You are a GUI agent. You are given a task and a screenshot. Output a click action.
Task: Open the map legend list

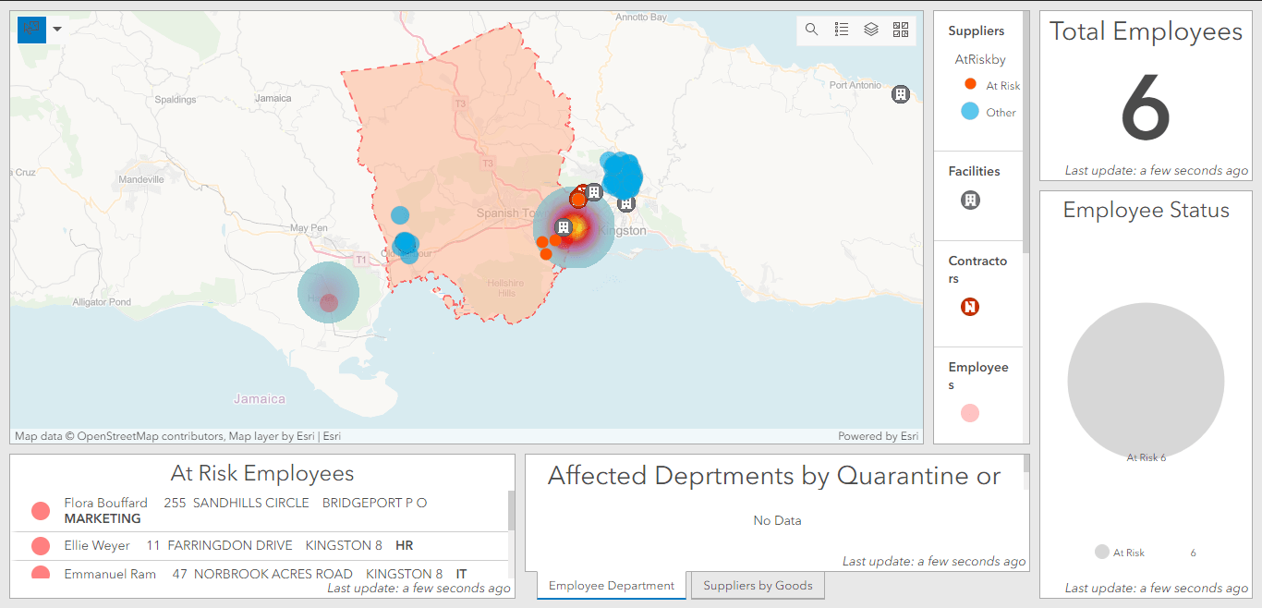[x=842, y=30]
